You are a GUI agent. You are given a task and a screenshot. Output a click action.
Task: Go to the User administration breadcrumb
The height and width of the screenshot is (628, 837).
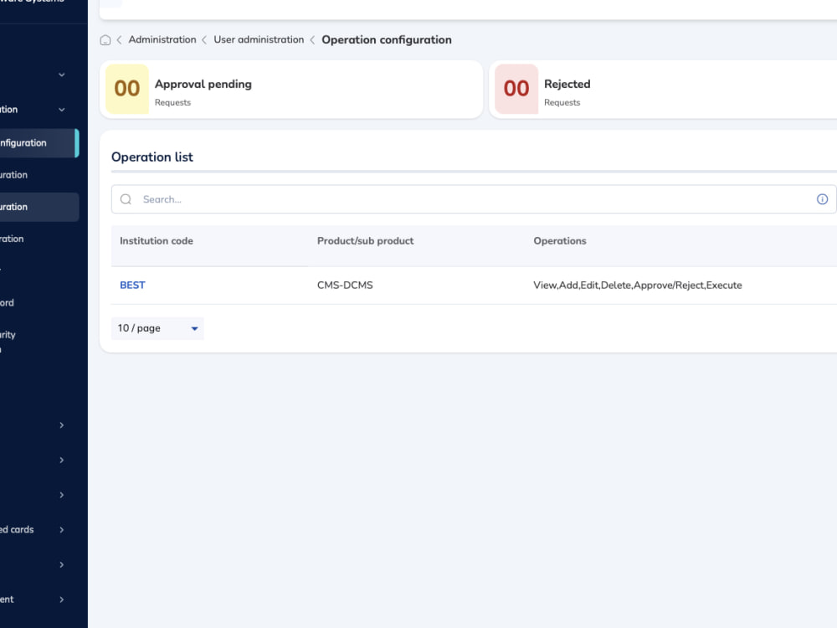click(x=259, y=39)
